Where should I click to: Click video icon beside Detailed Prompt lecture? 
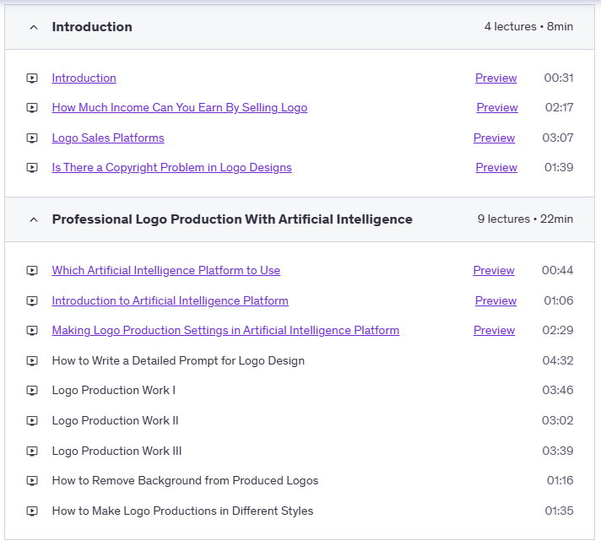32,360
